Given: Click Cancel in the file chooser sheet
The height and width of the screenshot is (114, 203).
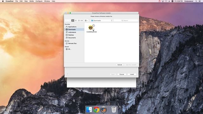Looking at the screenshot, I should pyautogui.click(x=120, y=65).
